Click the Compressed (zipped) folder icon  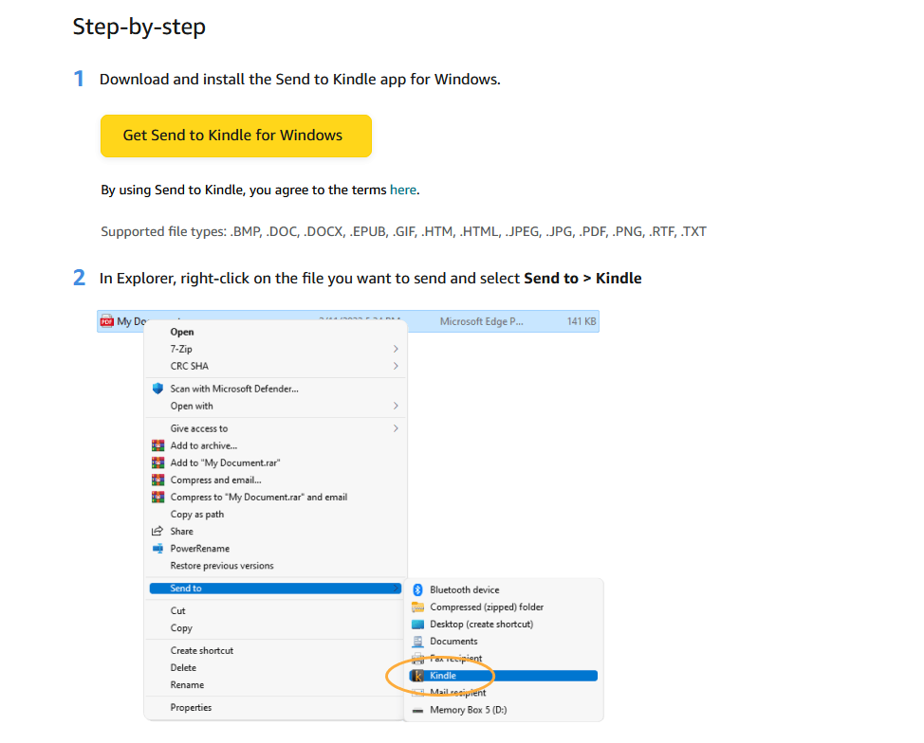tap(417, 607)
